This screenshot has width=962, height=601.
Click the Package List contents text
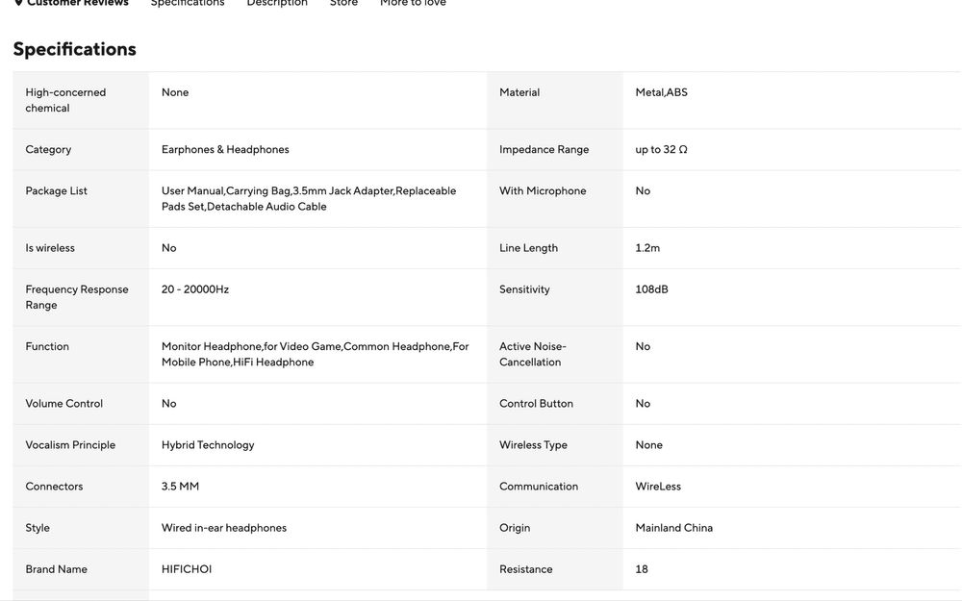pyautogui.click(x=308, y=199)
